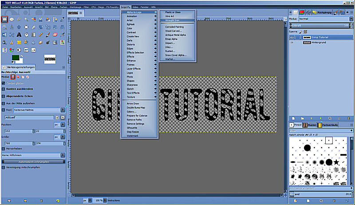Select the Rectangle Select tool
355x205 pixels.
4,20
